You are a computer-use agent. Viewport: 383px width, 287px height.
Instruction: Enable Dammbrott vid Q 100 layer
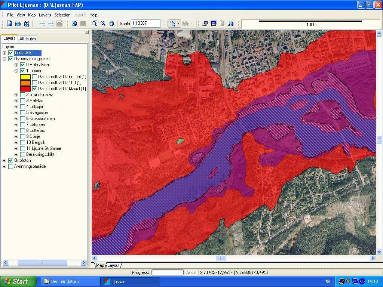pyautogui.click(x=35, y=83)
